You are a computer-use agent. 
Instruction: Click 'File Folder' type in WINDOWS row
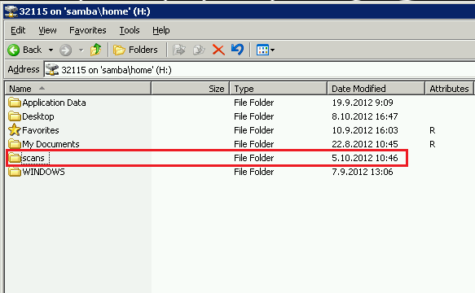tap(254, 172)
